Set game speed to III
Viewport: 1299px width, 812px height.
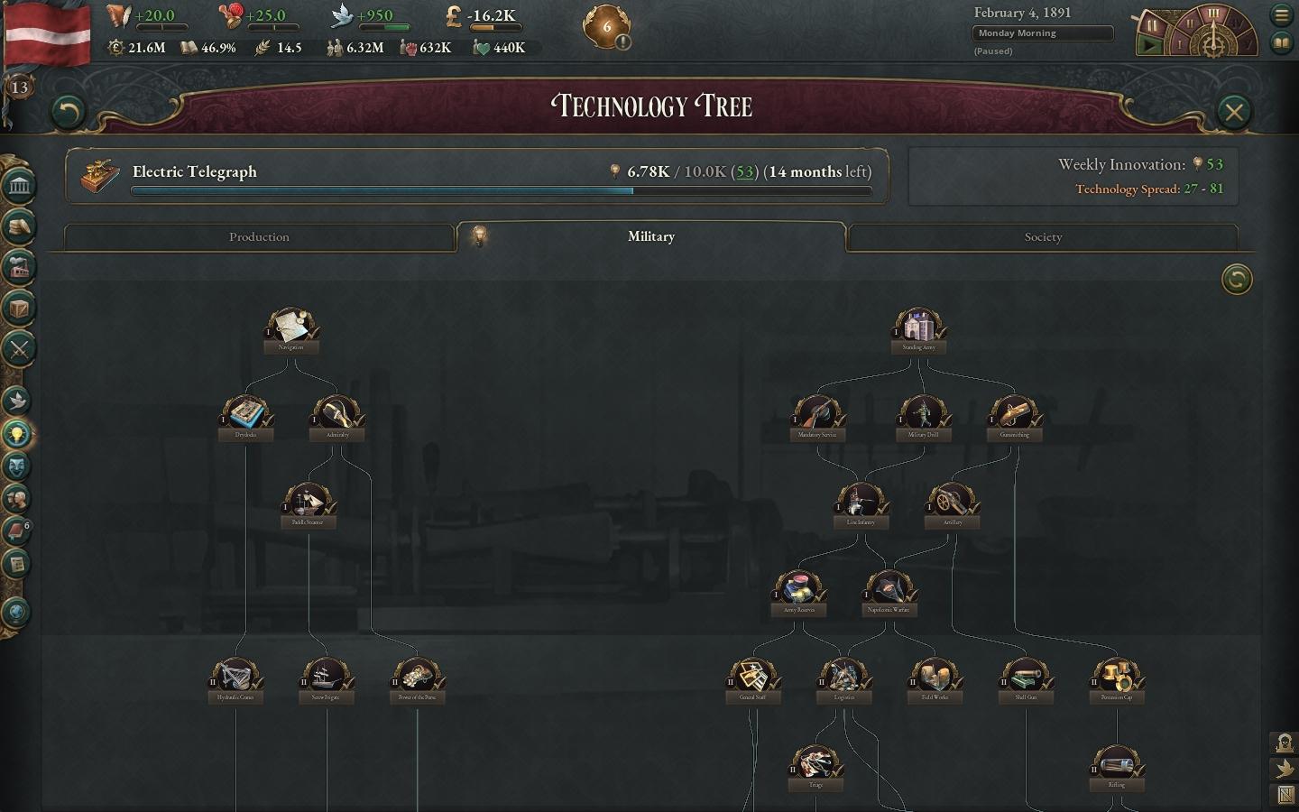1213,14
